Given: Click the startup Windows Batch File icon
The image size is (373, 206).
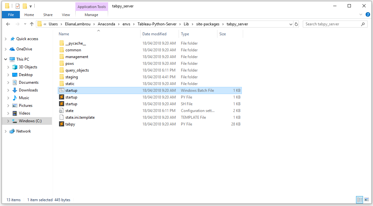Looking at the screenshot, I should click(62, 90).
